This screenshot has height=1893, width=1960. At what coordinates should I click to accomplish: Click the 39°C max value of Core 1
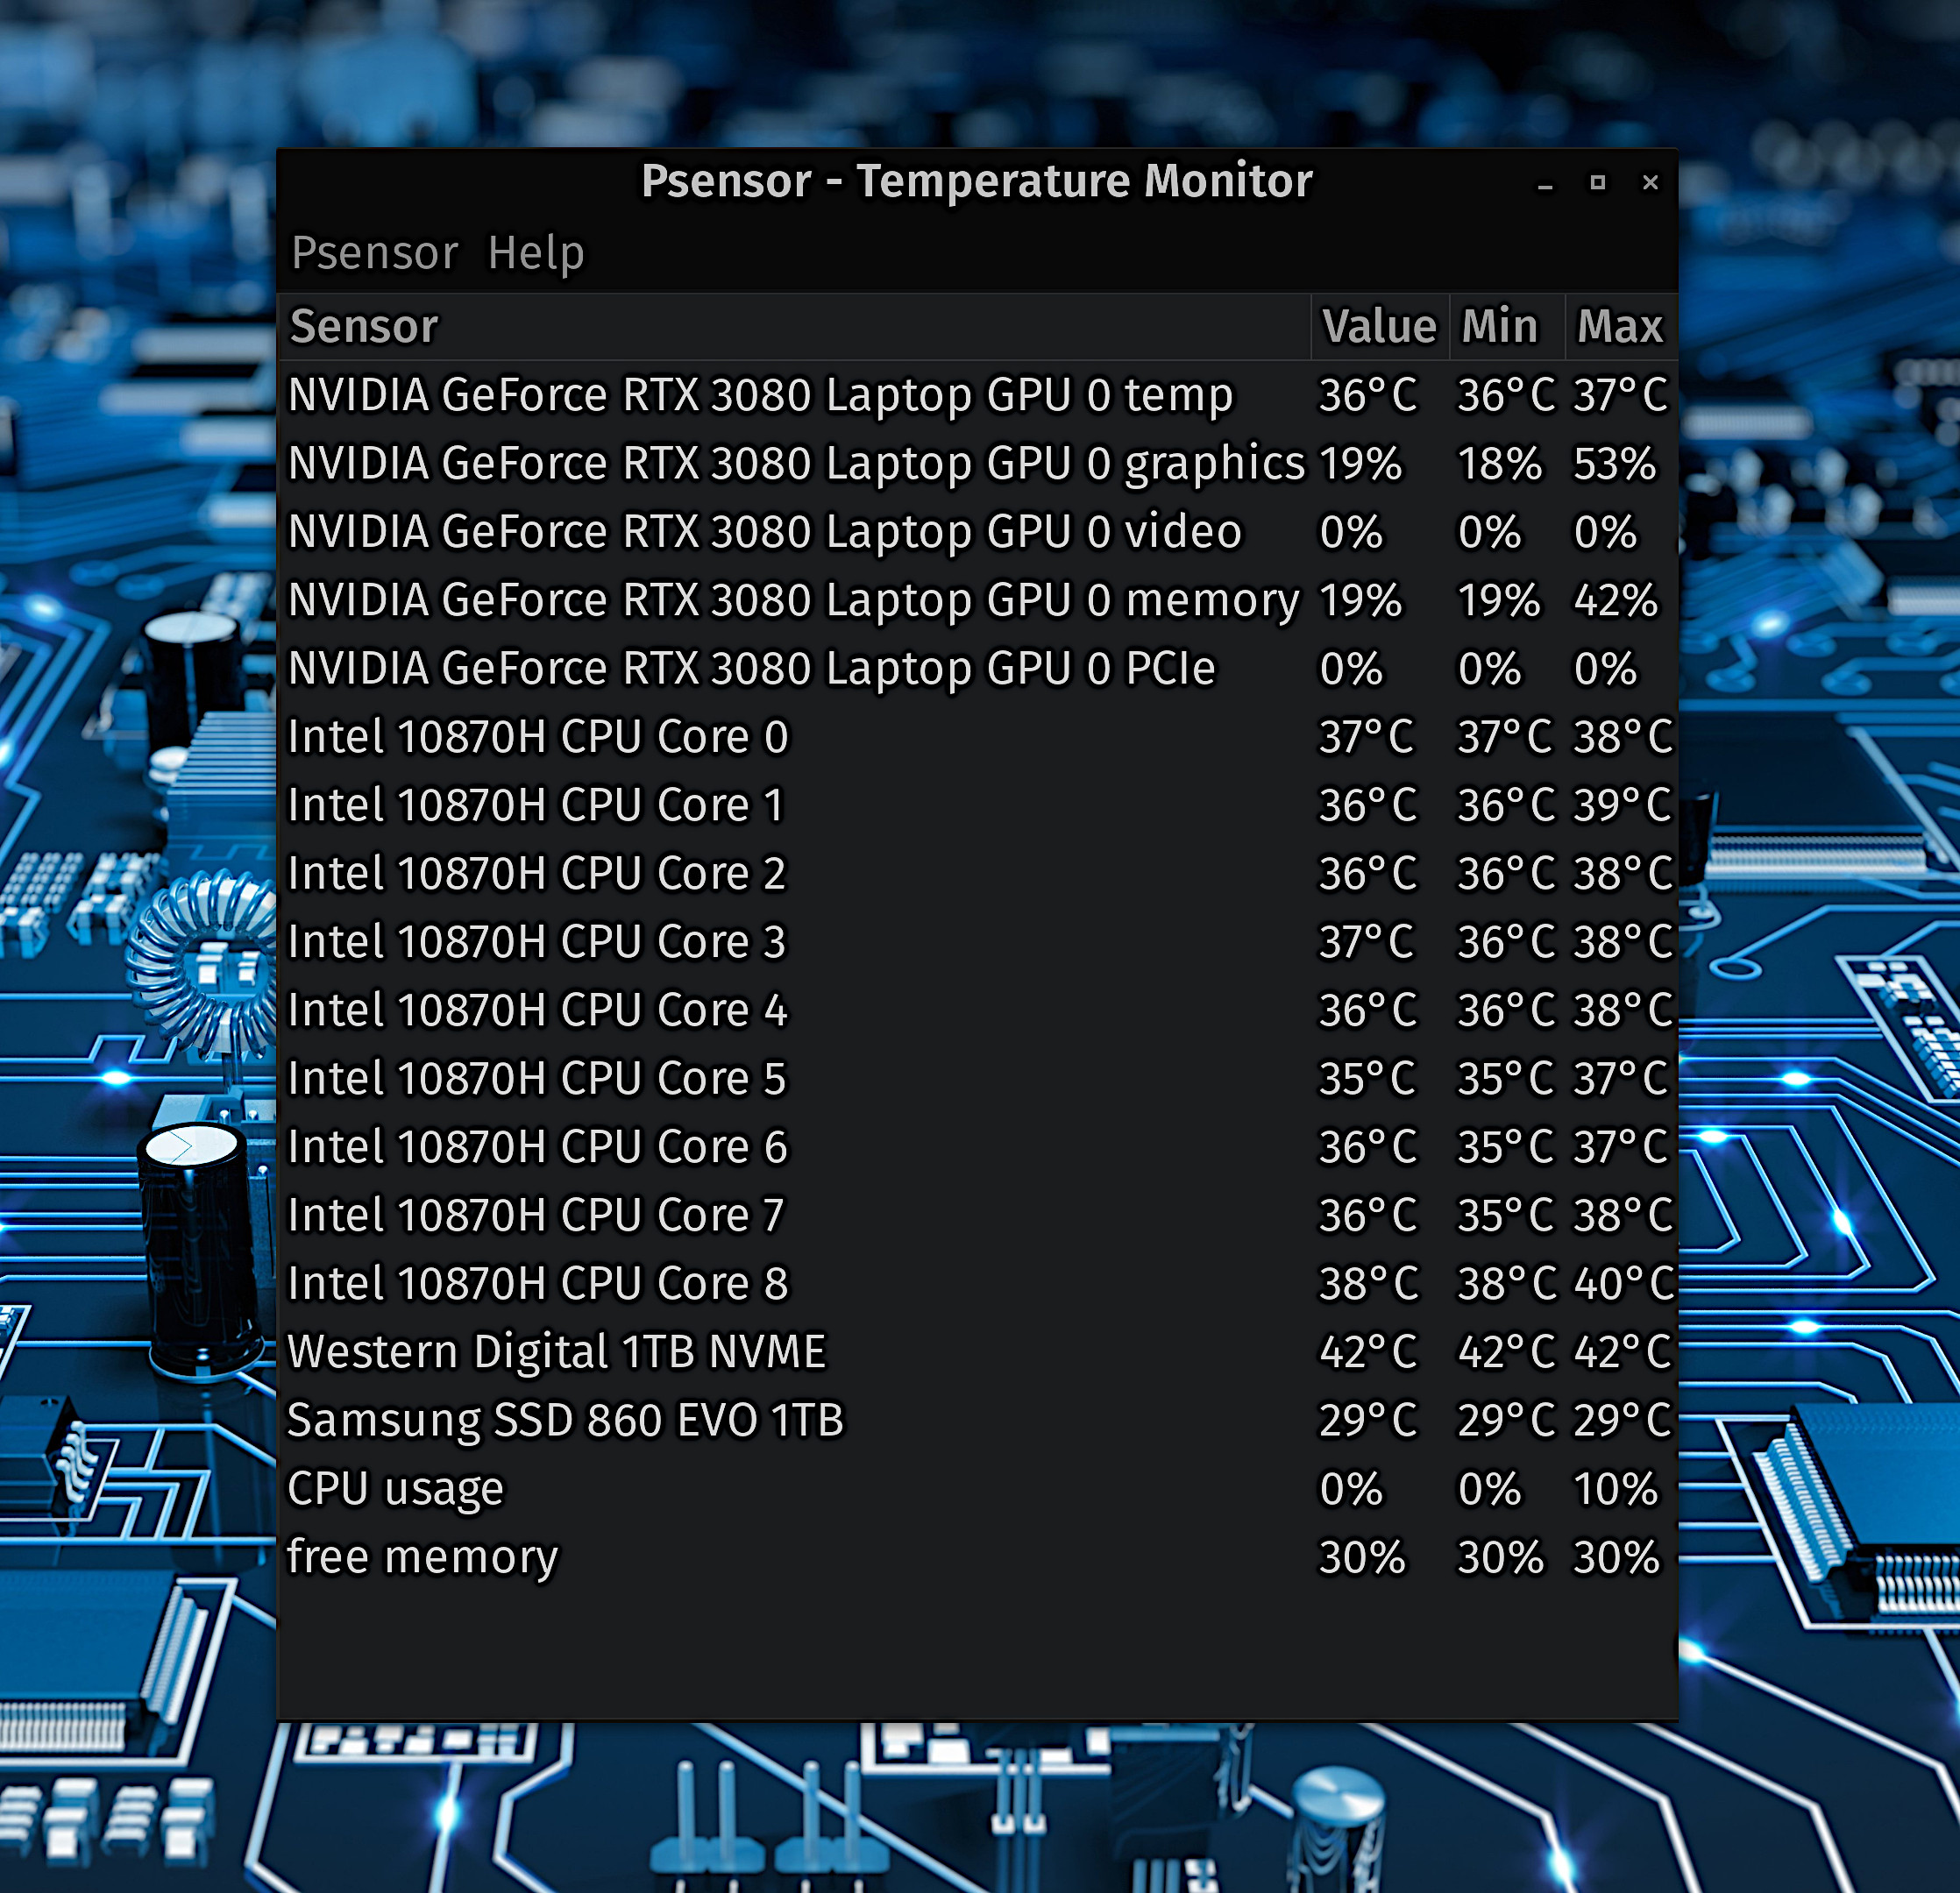point(1622,805)
